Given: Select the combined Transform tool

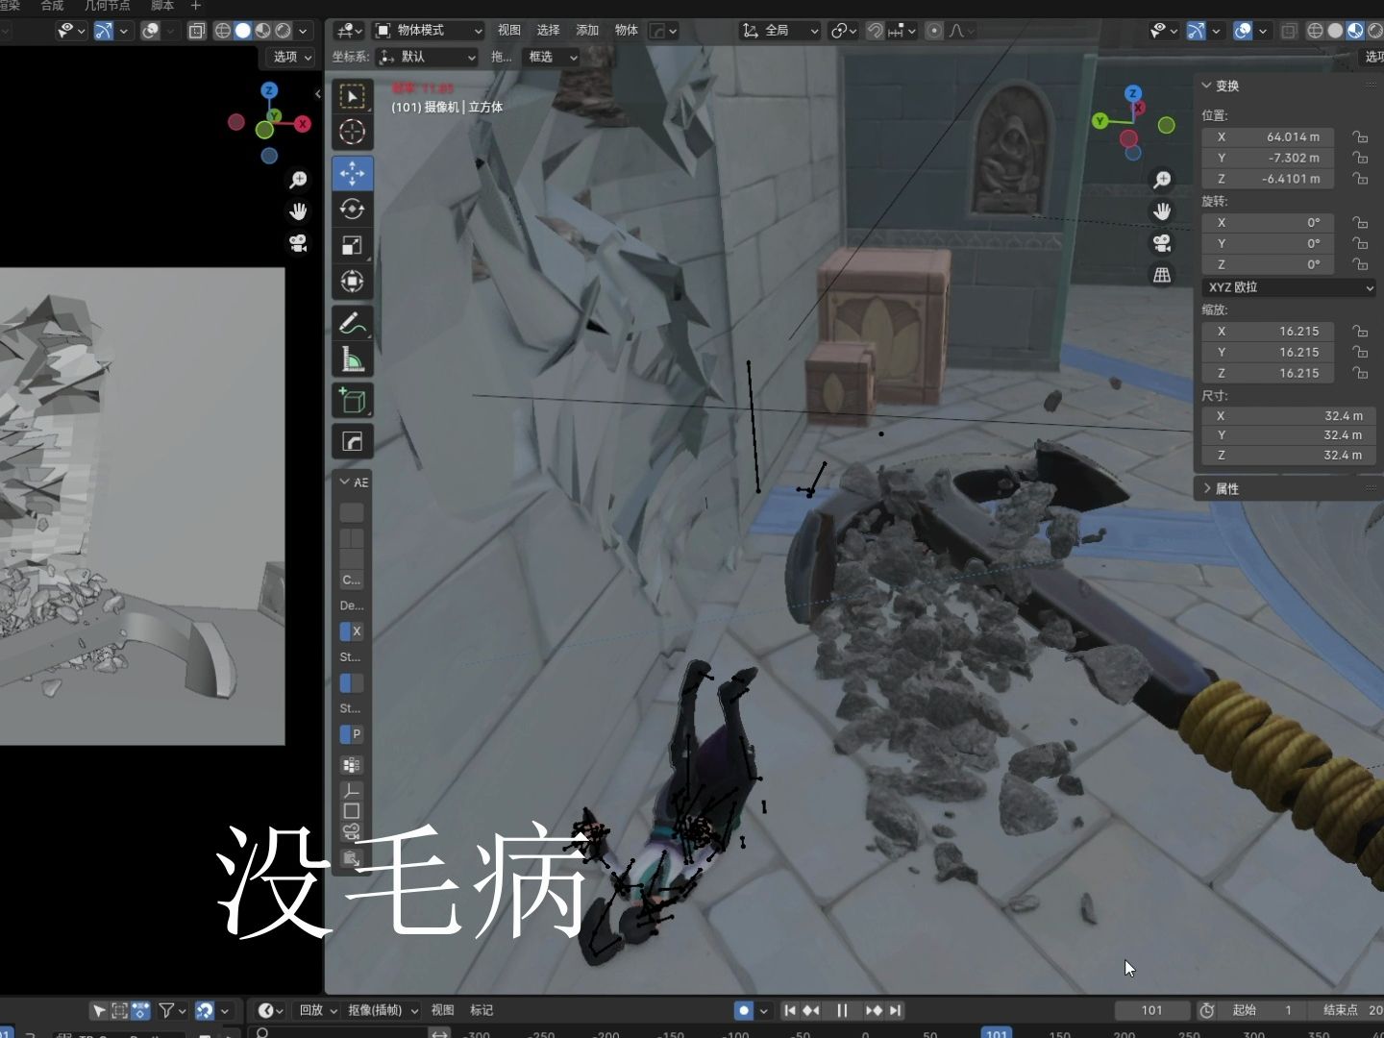Looking at the screenshot, I should point(352,282).
